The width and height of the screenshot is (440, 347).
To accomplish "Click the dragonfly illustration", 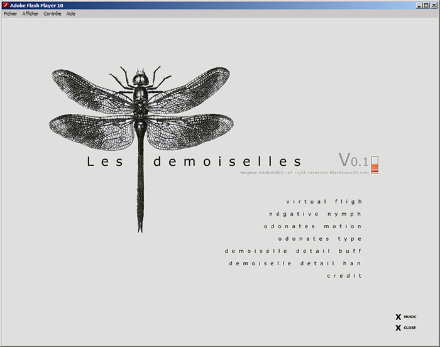I will pos(141,149).
